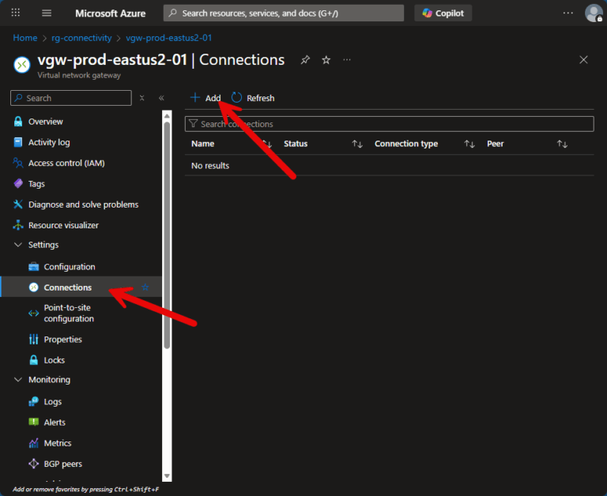Open more options ellipsis beside title

coord(347,60)
